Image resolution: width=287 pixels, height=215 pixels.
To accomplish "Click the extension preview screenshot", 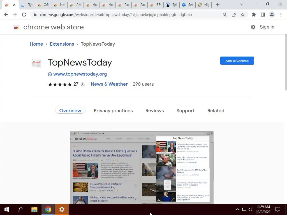I will pyautogui.click(x=142, y=167).
